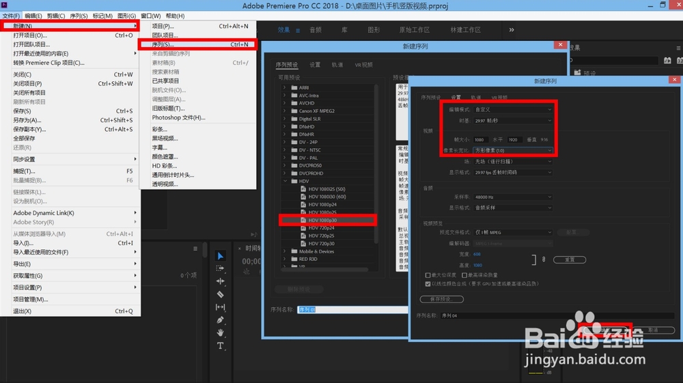Click the 帧大小 horizontal 1080 field
The height and width of the screenshot is (383, 683).
pyautogui.click(x=481, y=140)
